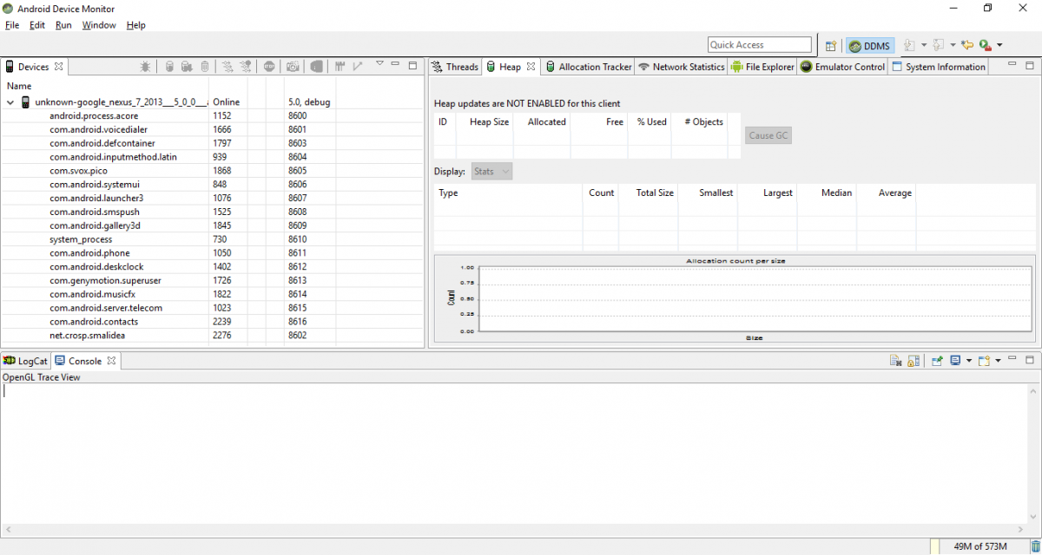The width and height of the screenshot is (1042, 555).
Task: Collapse the nexus_7 device tree node
Action: pos(10,102)
